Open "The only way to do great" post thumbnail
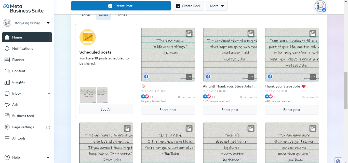Screen dimensions: 348x163 click(106, 143)
